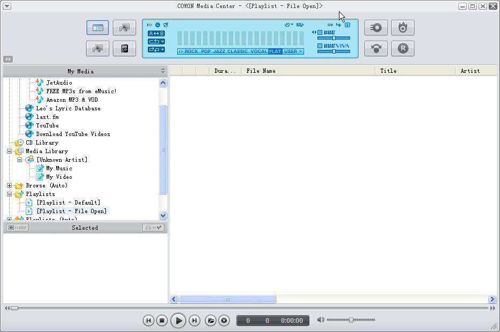This screenshot has width=500, height=332.
Task: Select My Video under Unknown Artist
Action: click(59, 177)
